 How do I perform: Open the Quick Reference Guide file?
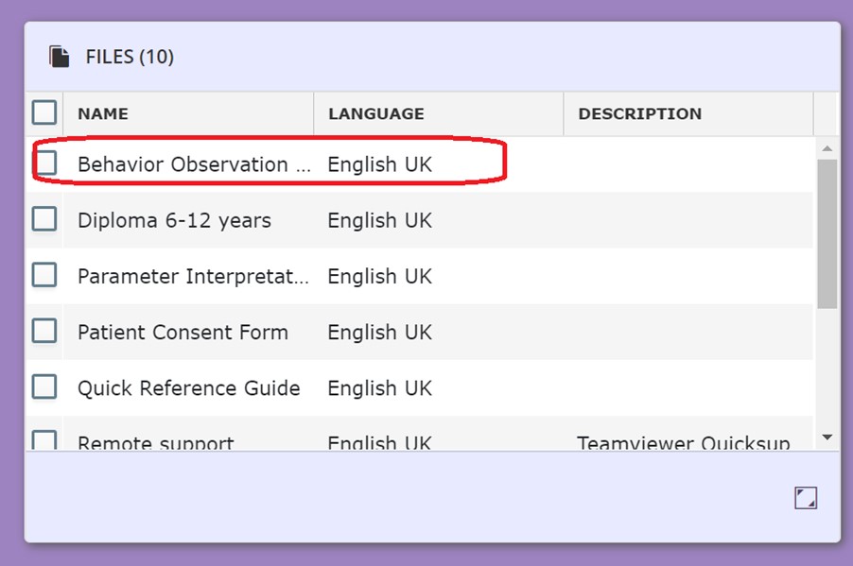(188, 388)
